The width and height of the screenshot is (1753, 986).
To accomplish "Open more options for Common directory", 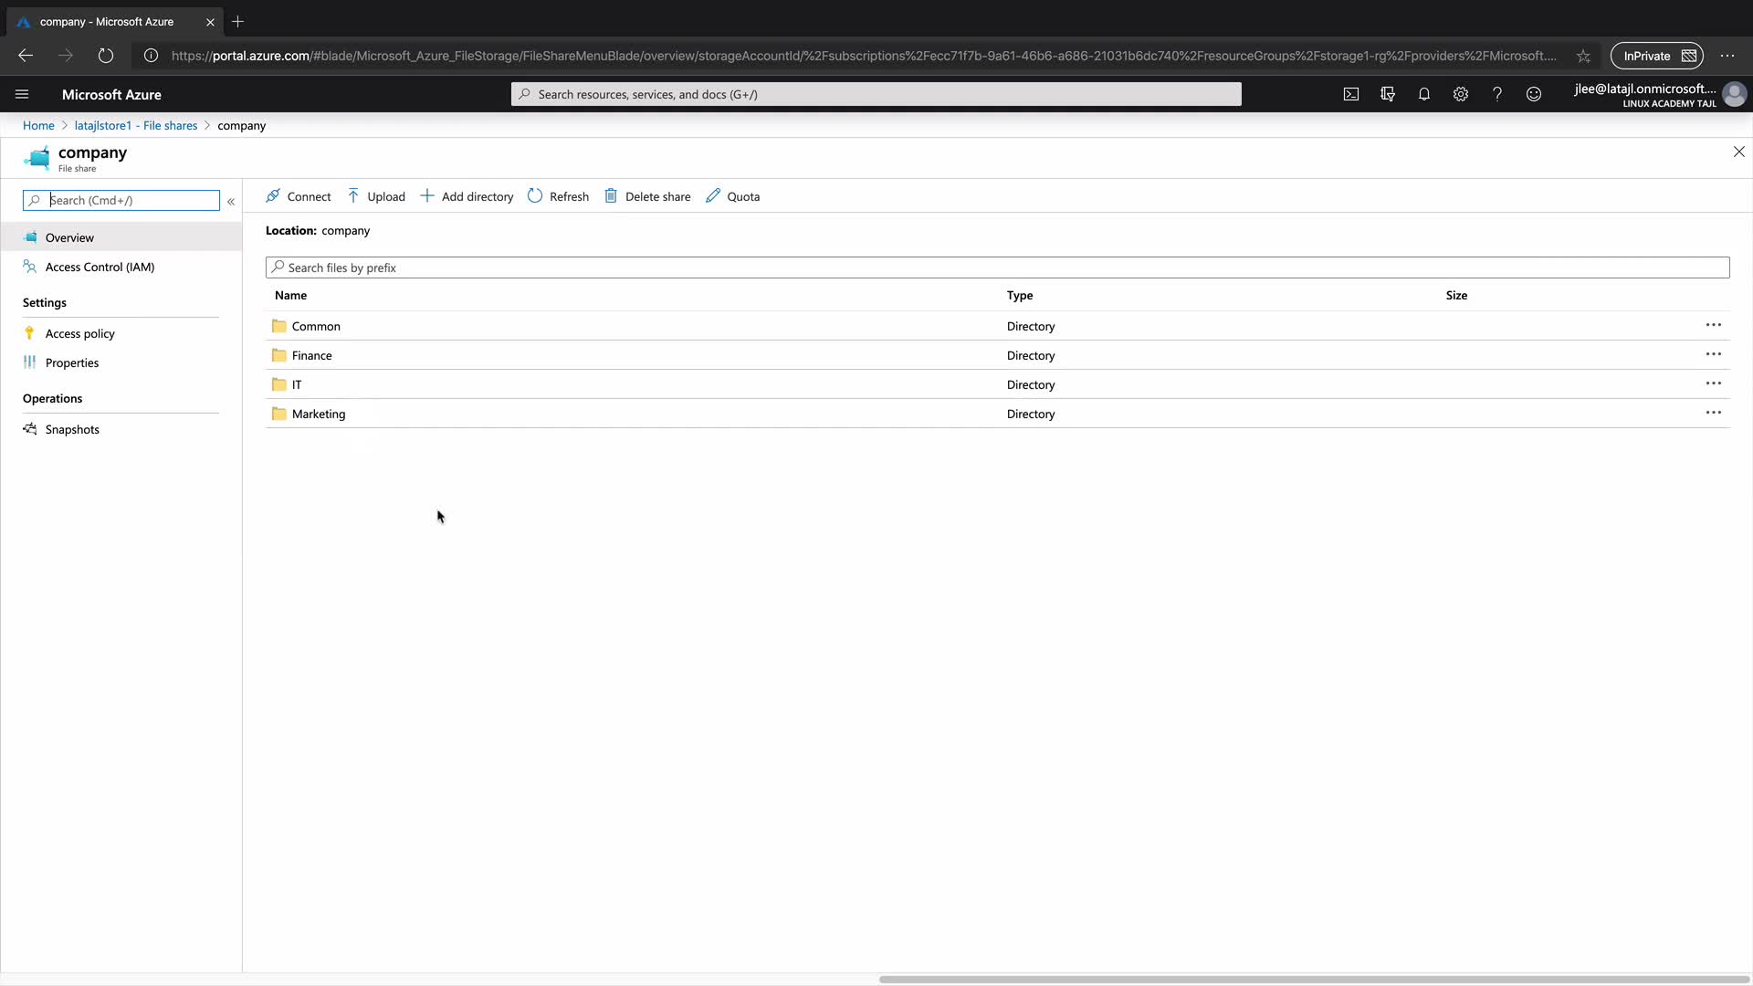I will 1713,325.
